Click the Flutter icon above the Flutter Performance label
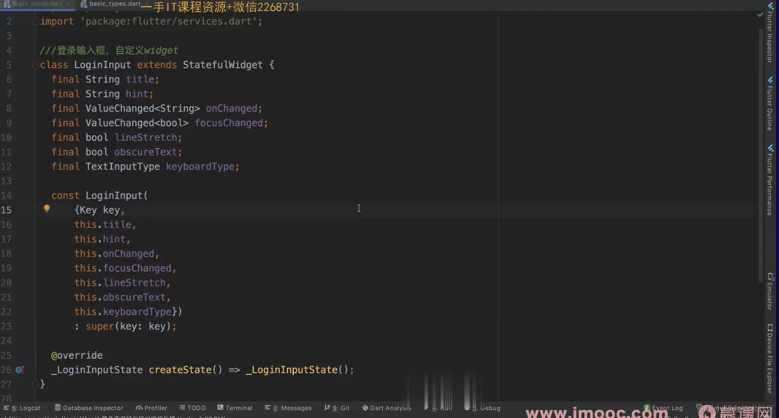The width and height of the screenshot is (779, 418). (770, 148)
